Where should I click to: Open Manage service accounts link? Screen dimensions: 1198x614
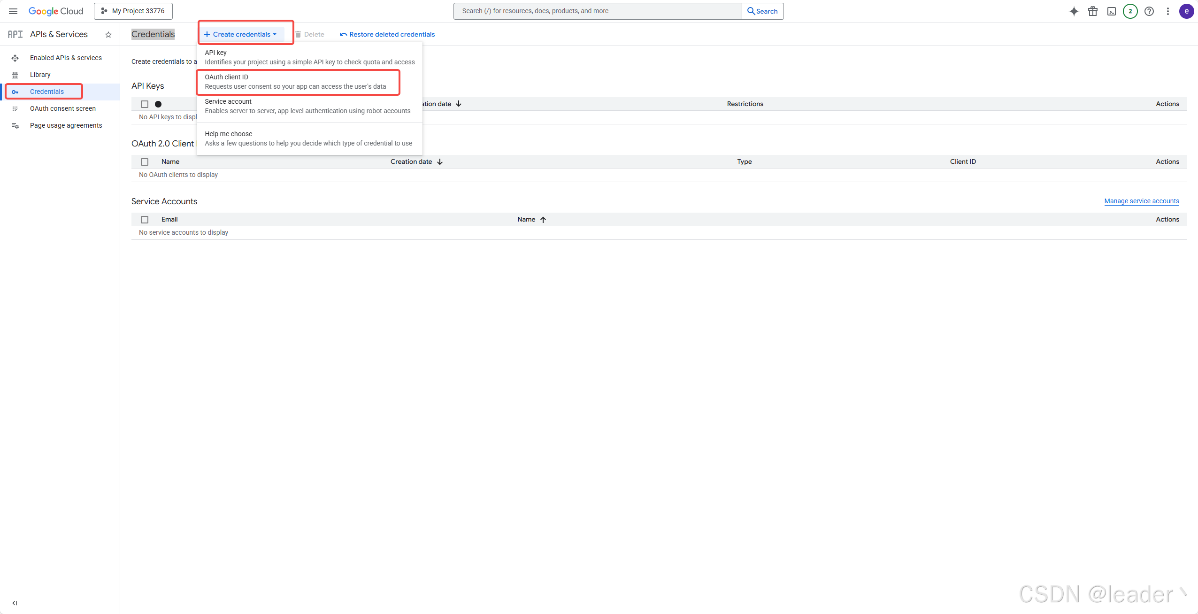(1141, 201)
